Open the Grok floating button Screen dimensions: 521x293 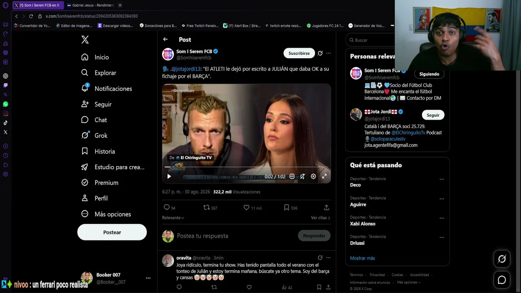point(502,259)
